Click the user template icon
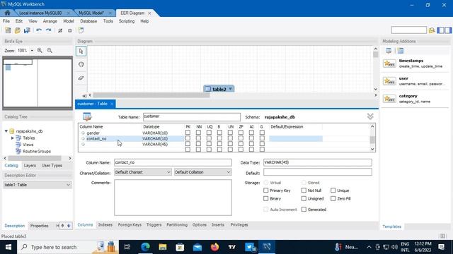Viewport: 453px width, 254px height. [389, 81]
